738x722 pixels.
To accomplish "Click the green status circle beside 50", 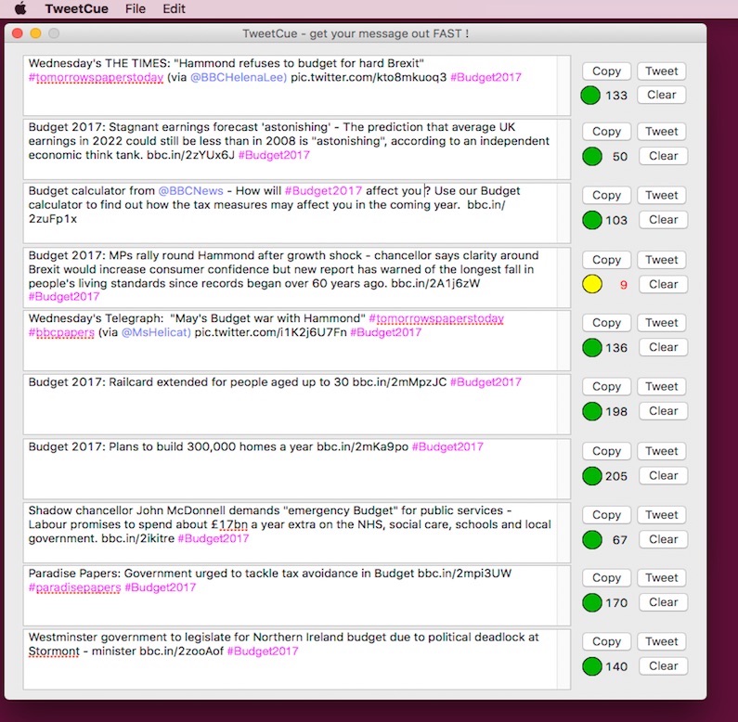I will point(592,156).
